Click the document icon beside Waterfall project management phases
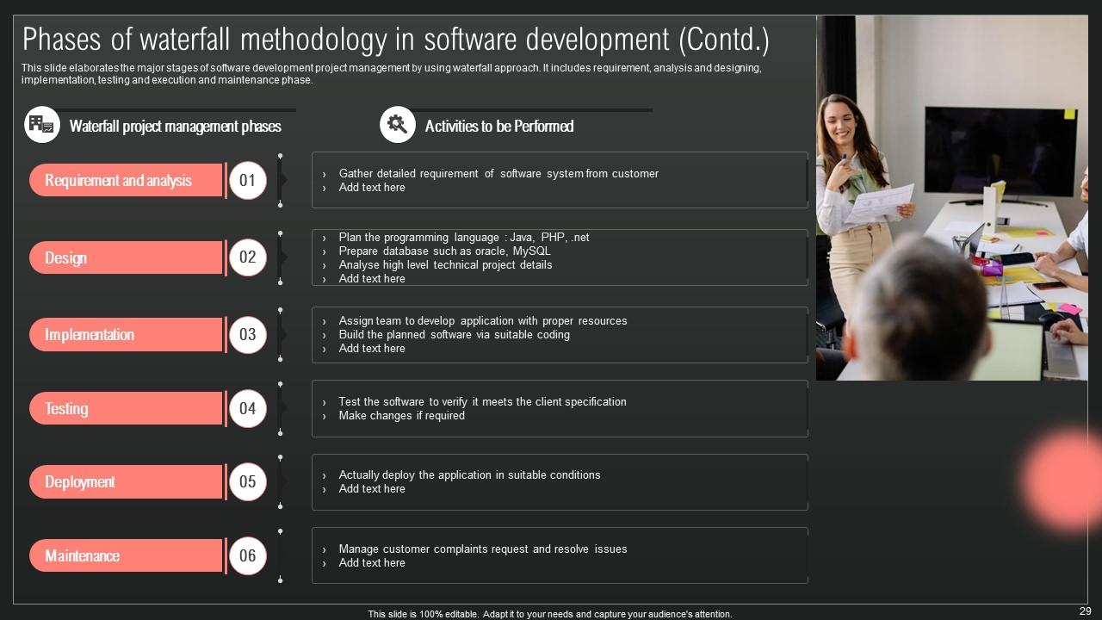Image resolution: width=1102 pixels, height=620 pixels. point(40,123)
